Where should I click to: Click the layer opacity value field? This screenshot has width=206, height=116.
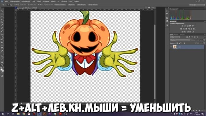pos(201,40)
